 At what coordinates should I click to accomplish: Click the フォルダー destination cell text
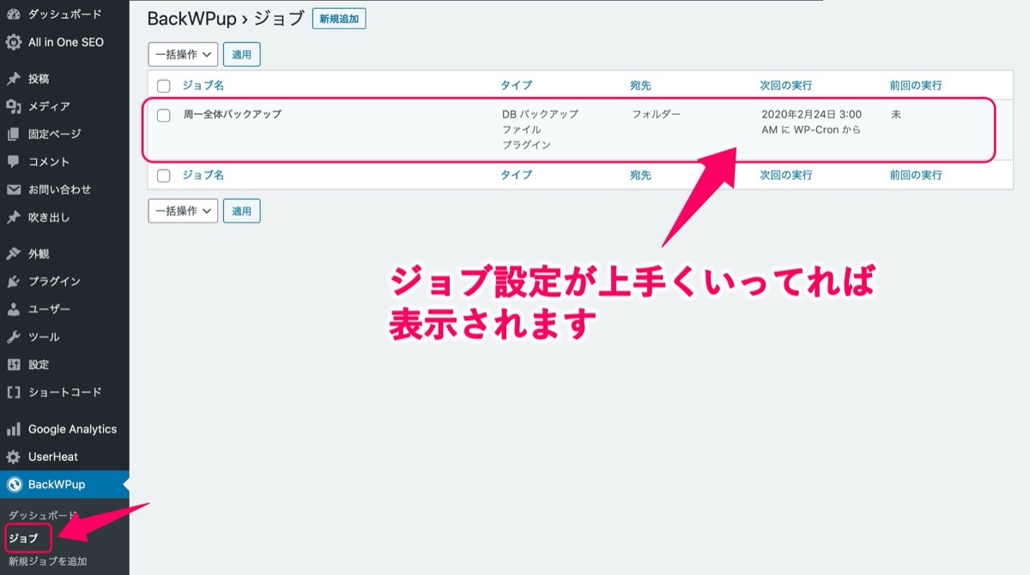657,114
